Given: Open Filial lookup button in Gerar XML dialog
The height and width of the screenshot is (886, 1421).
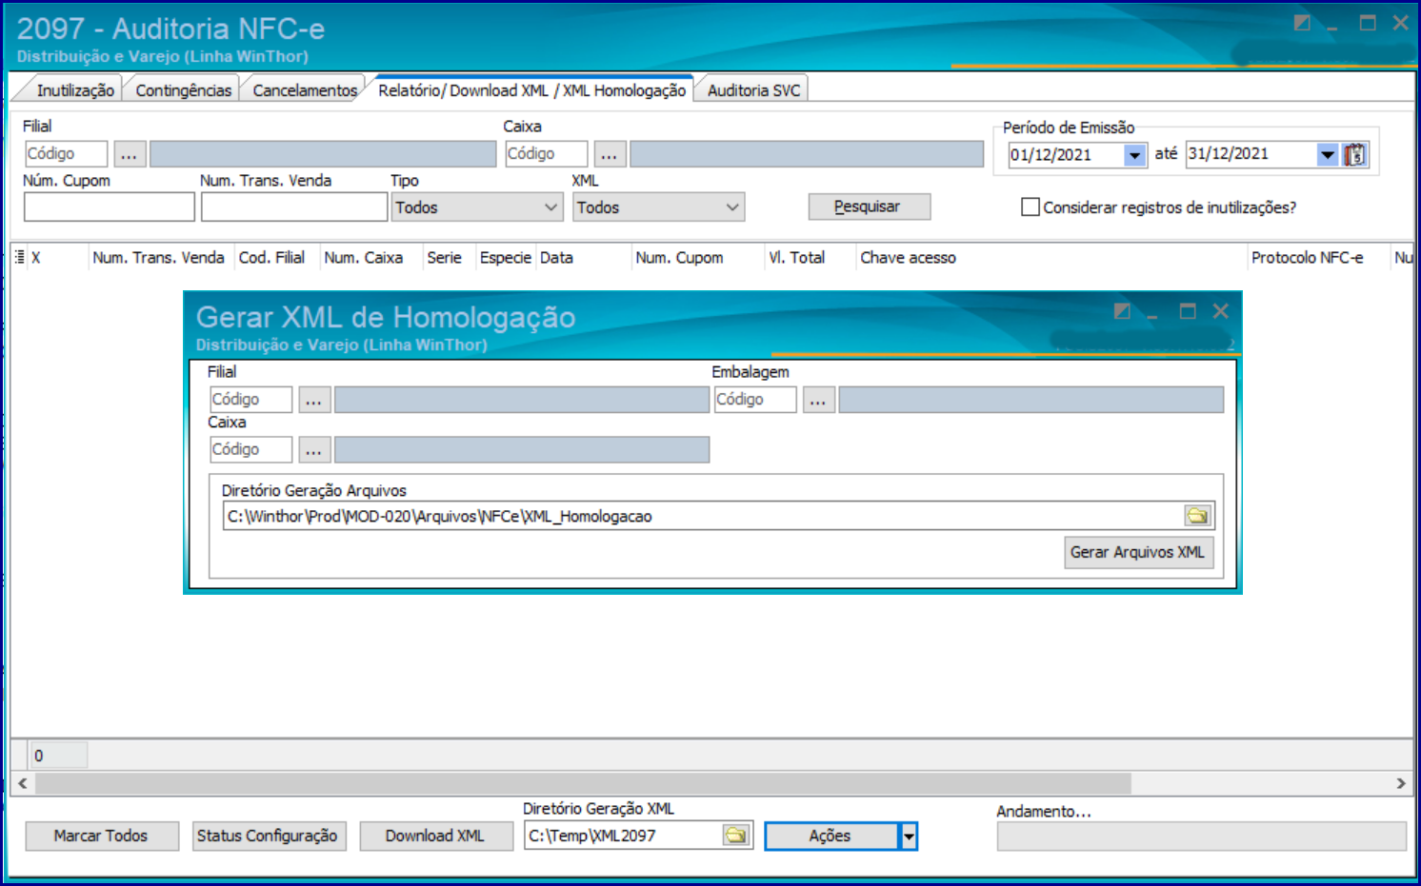Looking at the screenshot, I should [x=313, y=400].
